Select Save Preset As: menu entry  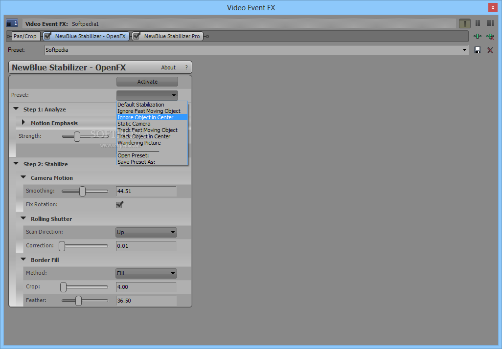point(152,162)
